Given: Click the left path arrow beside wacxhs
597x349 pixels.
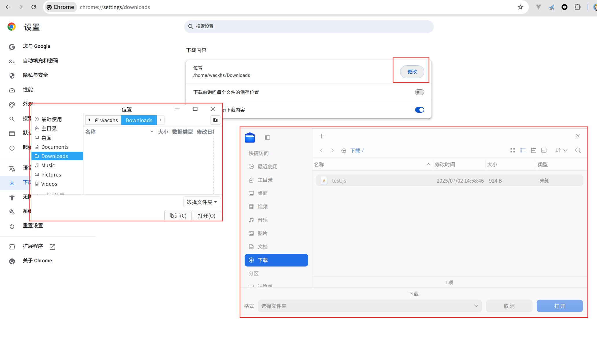Looking at the screenshot, I should coord(89,120).
